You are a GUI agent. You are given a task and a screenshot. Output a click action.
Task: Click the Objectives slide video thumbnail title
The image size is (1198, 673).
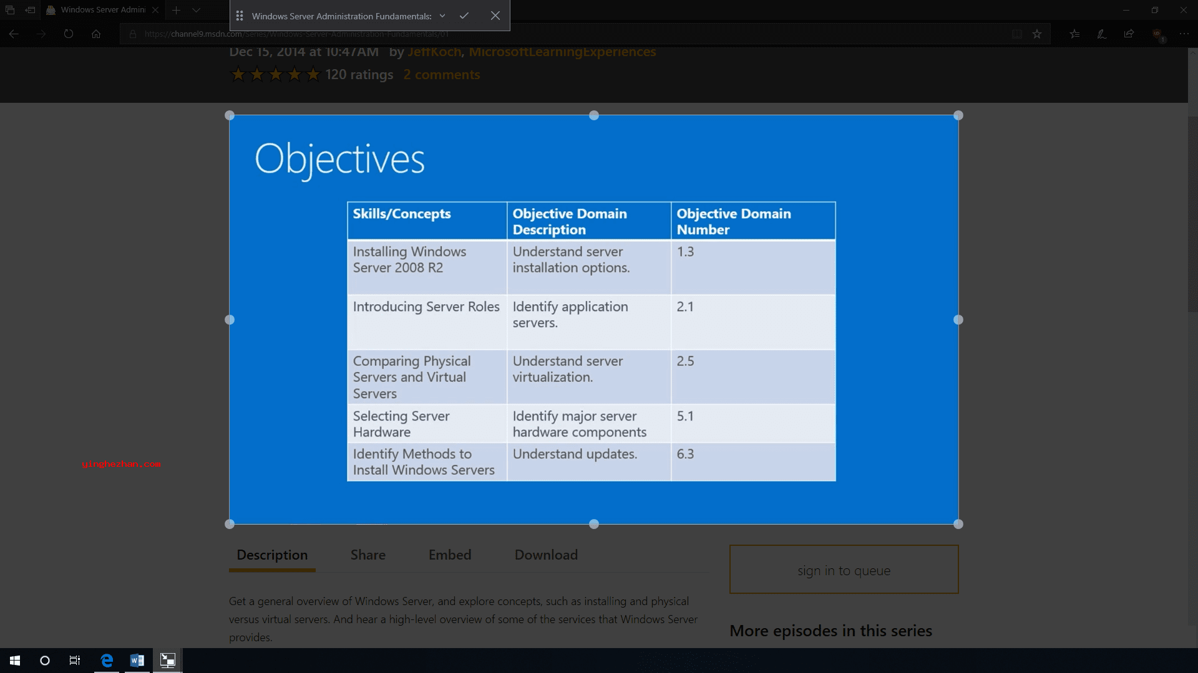pyautogui.click(x=340, y=160)
